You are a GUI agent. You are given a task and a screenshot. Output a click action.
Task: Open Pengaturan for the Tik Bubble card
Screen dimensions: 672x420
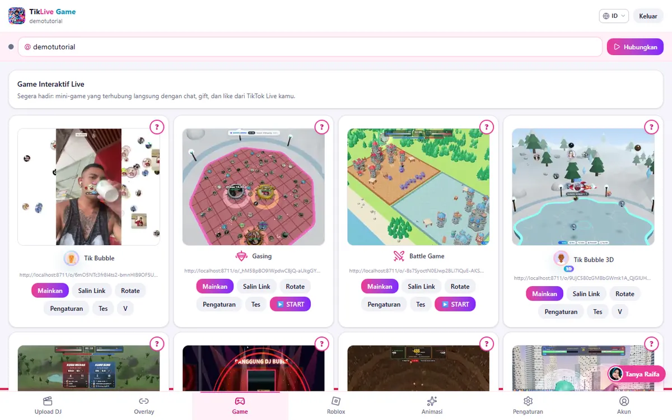pos(67,309)
